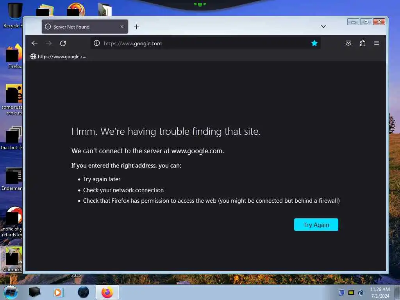The image size is (400, 300).
Task: List all tabs via the chevron
Action: coord(323,27)
